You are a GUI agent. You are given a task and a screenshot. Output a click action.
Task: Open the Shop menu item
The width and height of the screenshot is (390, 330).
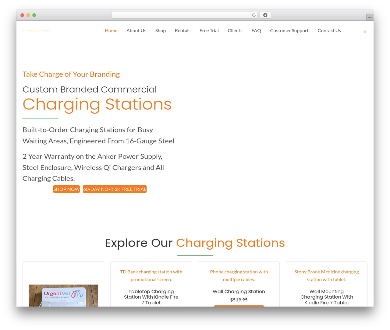pos(161,30)
